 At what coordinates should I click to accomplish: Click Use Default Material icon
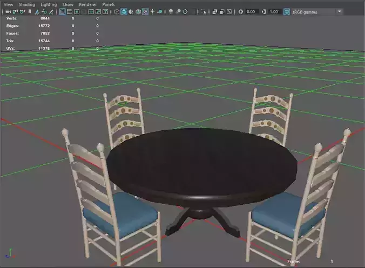coord(131,12)
